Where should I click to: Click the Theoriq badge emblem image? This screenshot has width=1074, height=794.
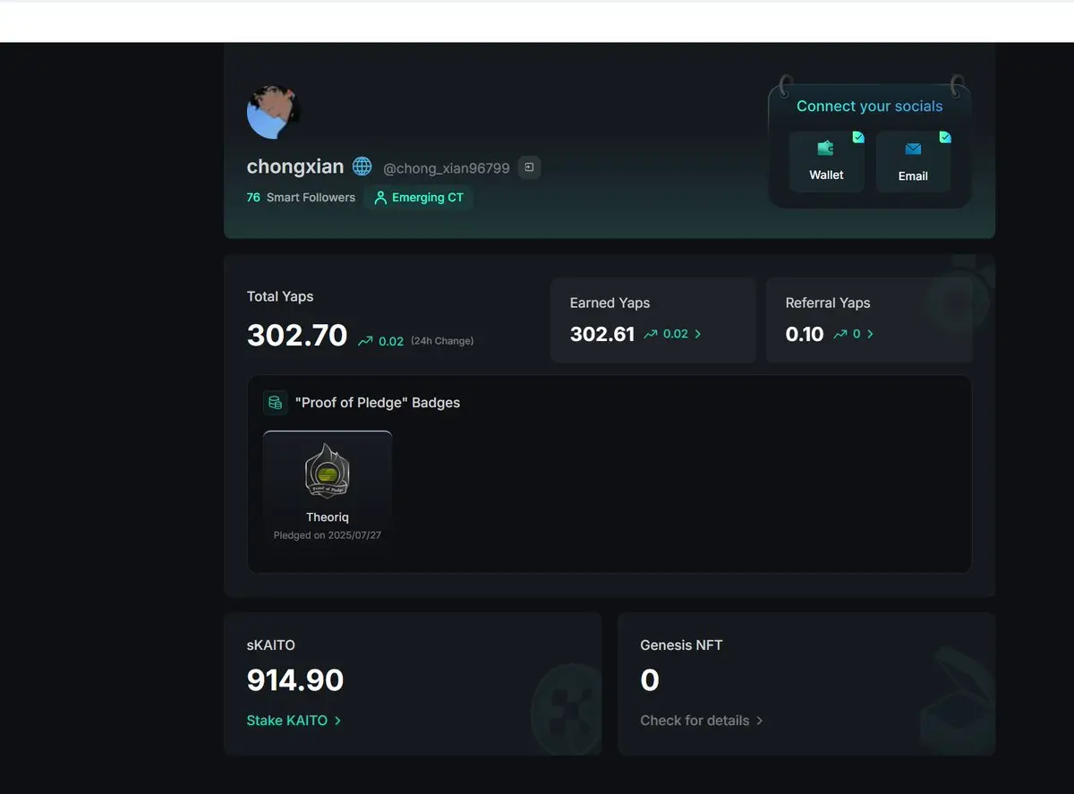(328, 473)
